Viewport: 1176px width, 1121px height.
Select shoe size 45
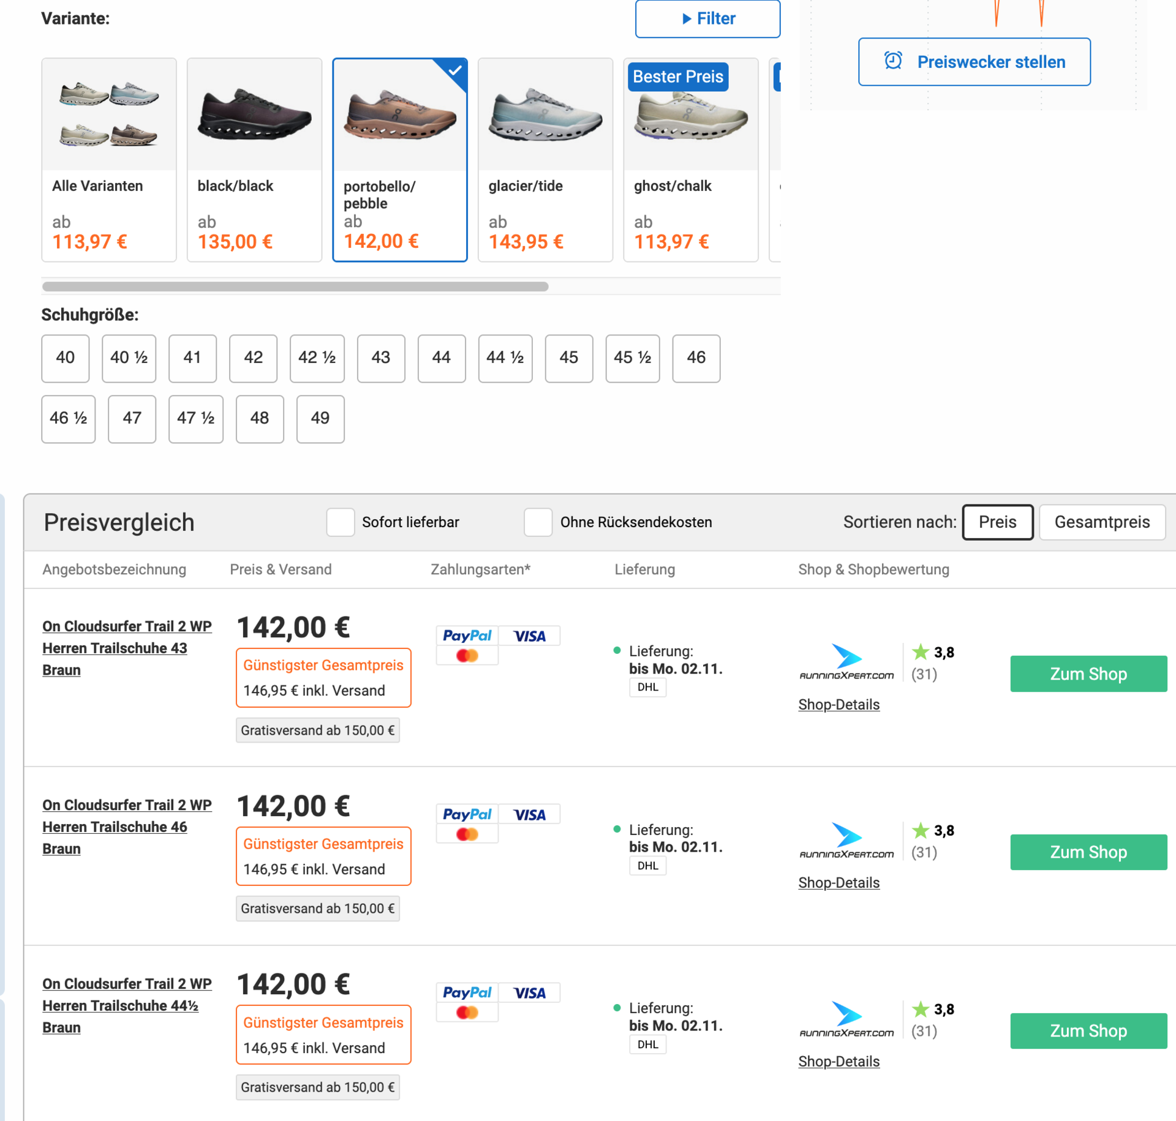[569, 358]
